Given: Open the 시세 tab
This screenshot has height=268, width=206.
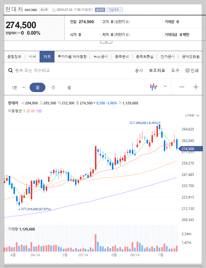Looking at the screenshot, I should pos(33,57).
